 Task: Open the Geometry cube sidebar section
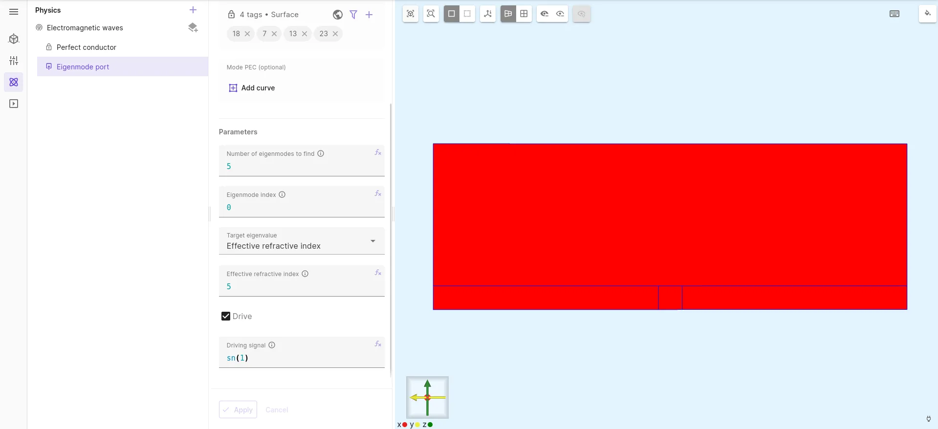pos(14,39)
